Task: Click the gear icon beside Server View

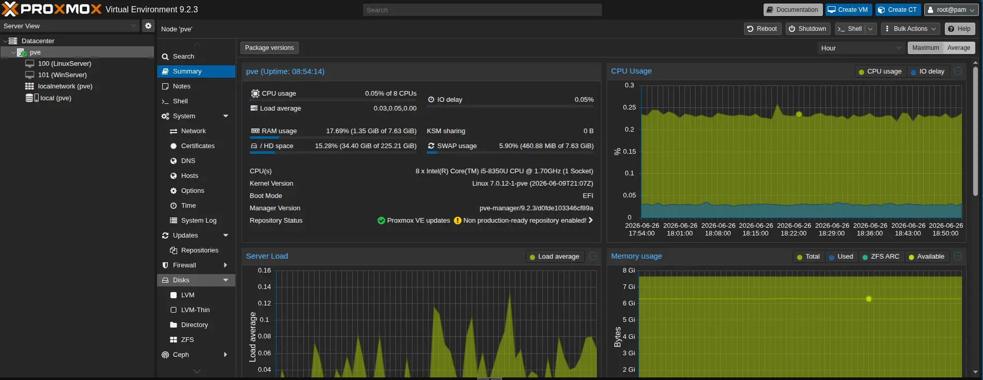Action: coord(148,26)
